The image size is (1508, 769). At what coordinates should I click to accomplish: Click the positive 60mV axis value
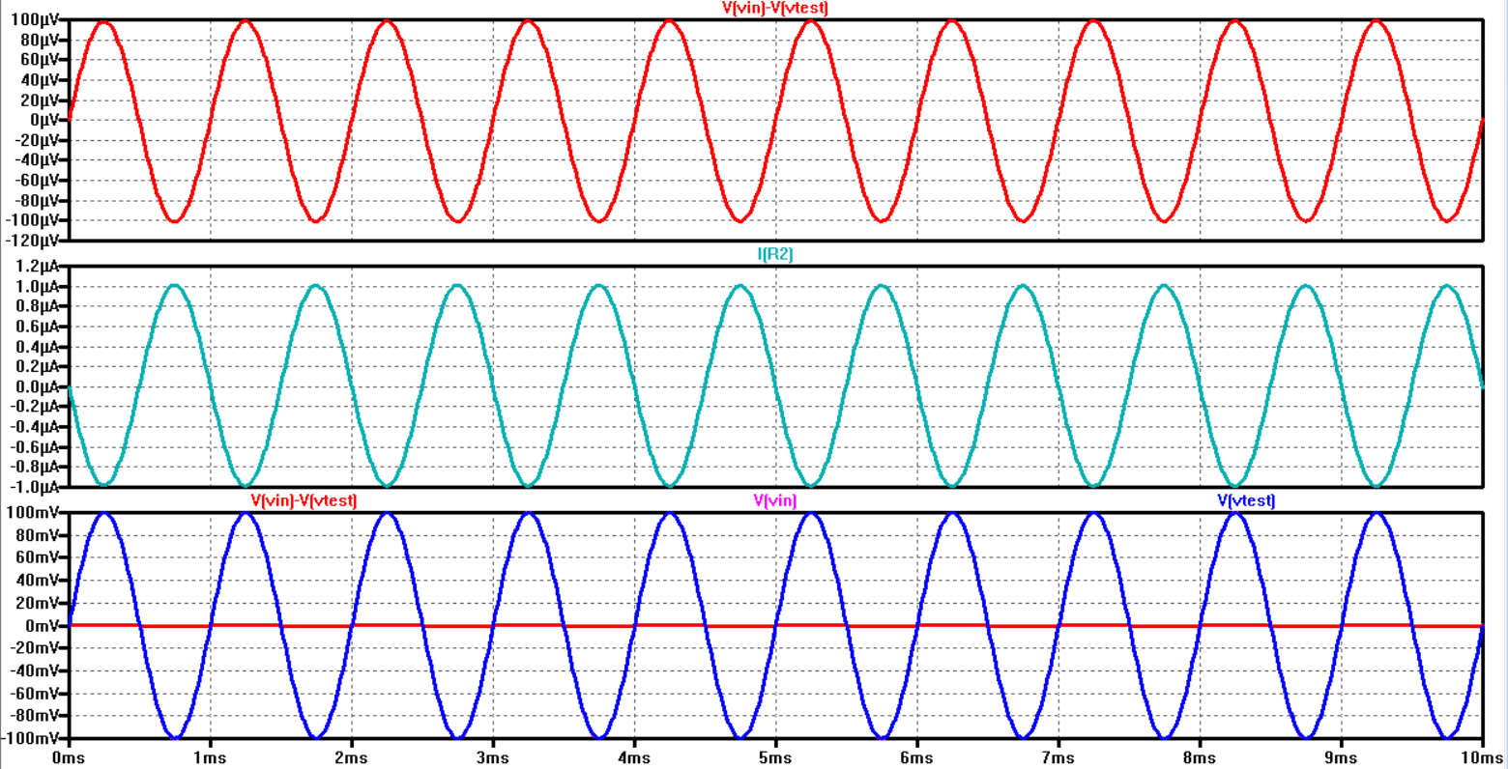(39, 558)
